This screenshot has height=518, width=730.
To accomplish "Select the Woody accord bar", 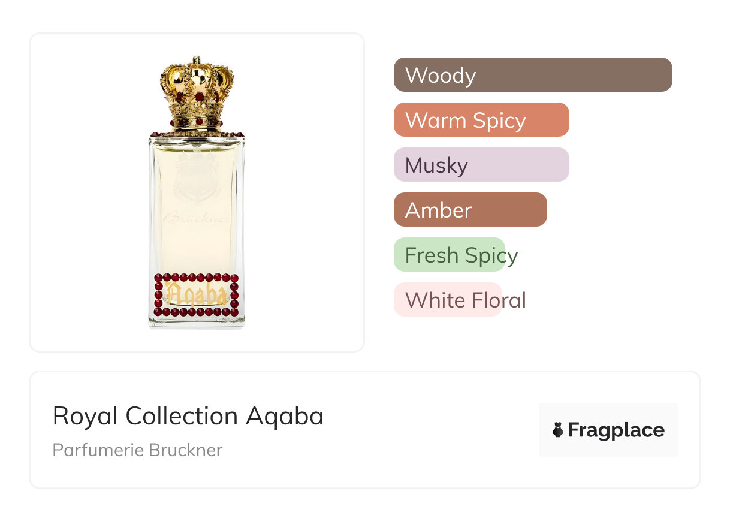I will pyautogui.click(x=532, y=75).
